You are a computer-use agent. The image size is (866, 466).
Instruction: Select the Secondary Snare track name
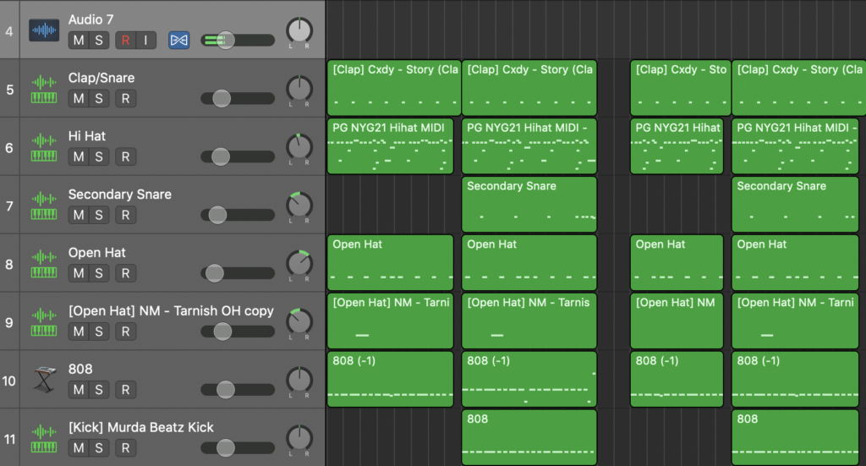[x=120, y=195]
